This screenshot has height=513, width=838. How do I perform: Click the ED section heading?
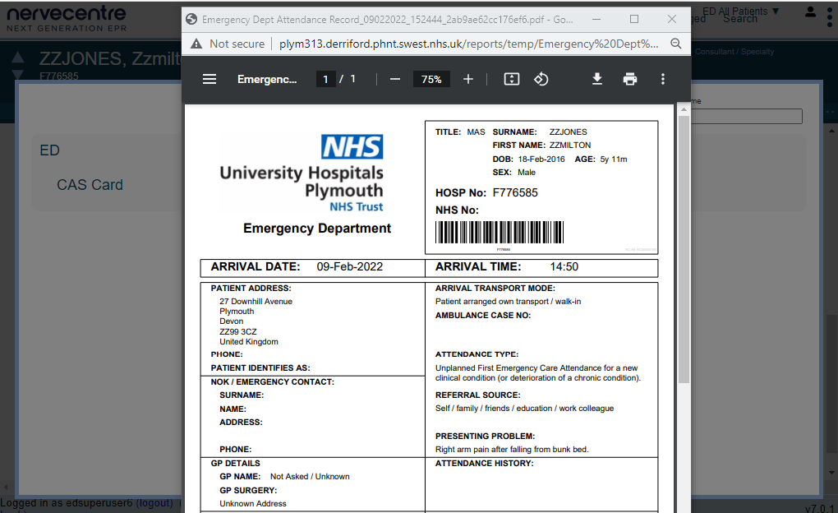49,150
